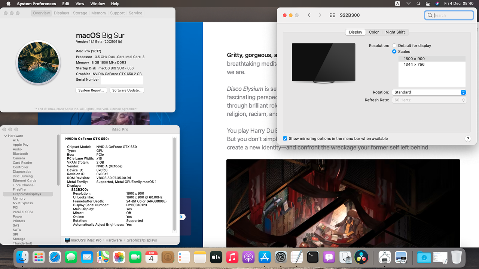Click the Search field in preferences

pyautogui.click(x=449, y=15)
